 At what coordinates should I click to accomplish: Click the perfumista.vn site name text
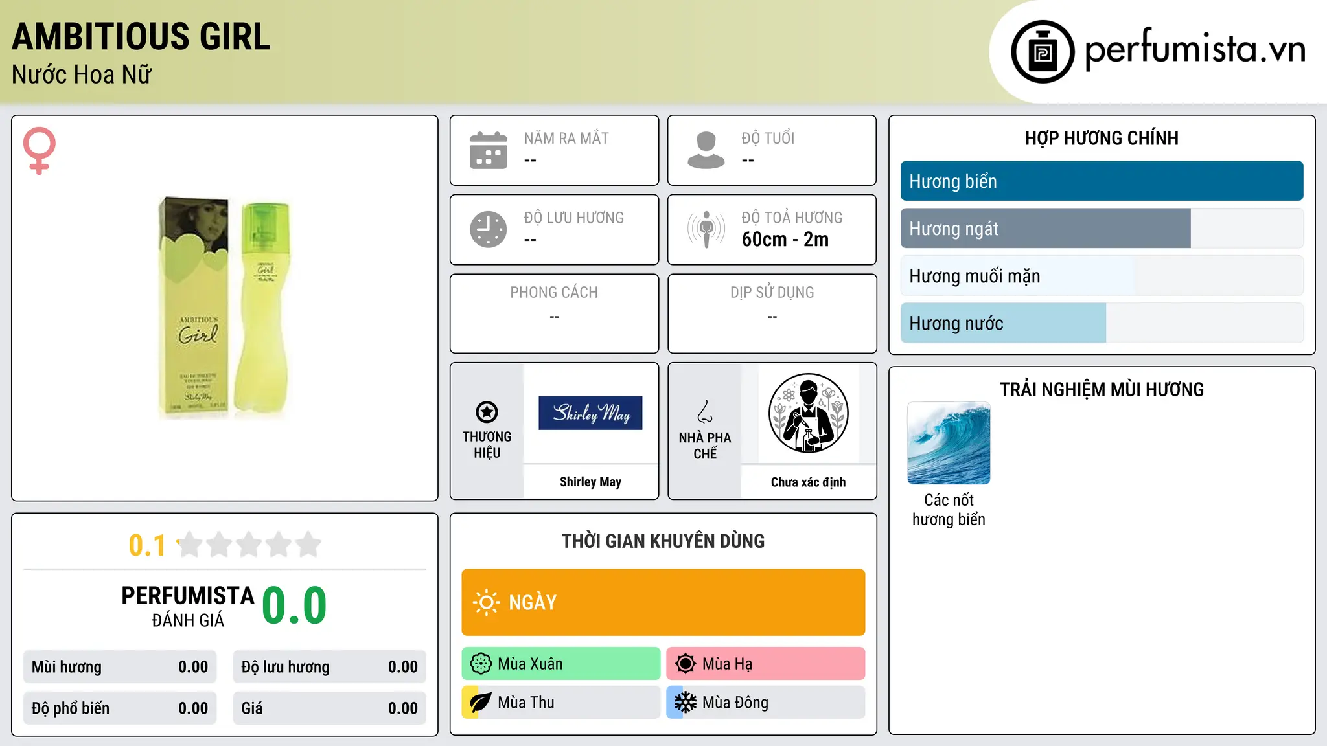click(1195, 49)
